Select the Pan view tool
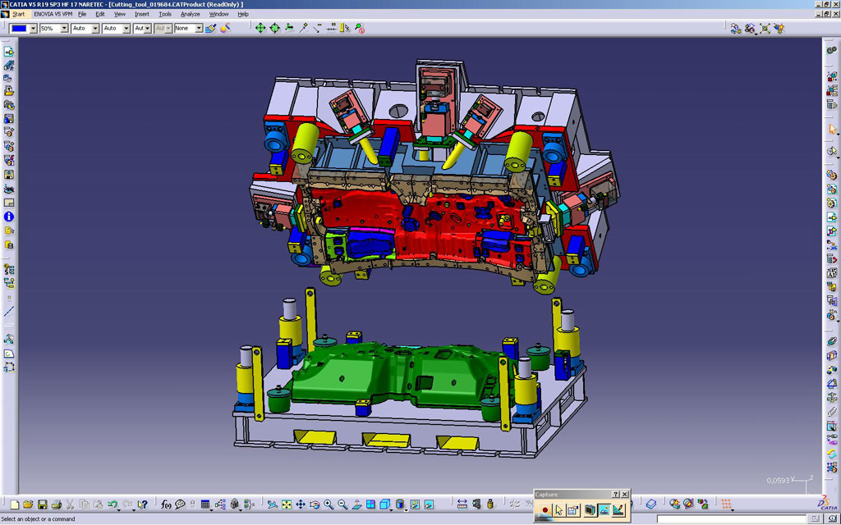The image size is (841, 525). coord(301,504)
